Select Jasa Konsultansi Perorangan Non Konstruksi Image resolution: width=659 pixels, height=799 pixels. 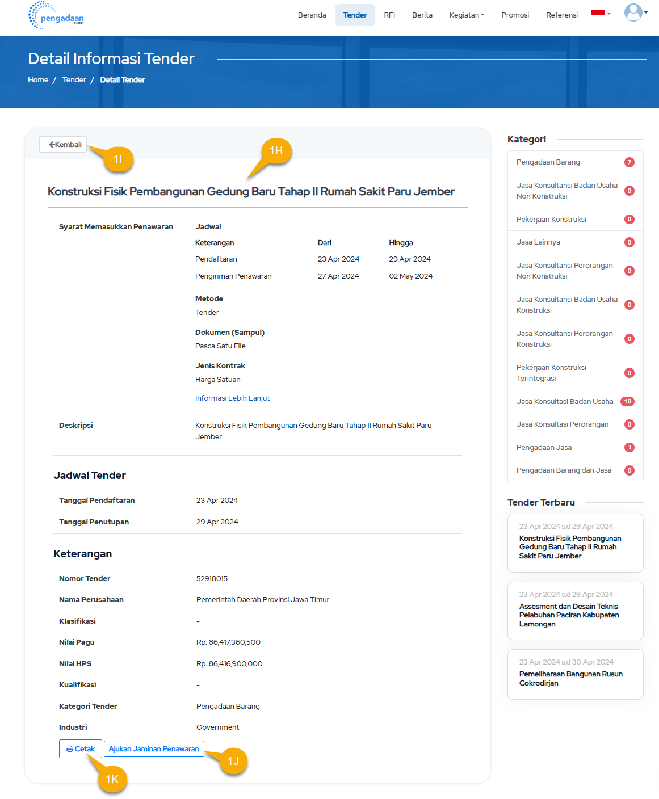(576, 271)
